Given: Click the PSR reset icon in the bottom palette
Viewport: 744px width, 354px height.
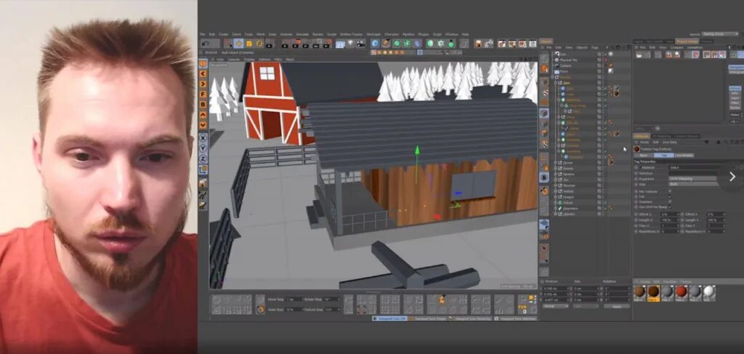Looking at the screenshot, I should pyautogui.click(x=523, y=309).
